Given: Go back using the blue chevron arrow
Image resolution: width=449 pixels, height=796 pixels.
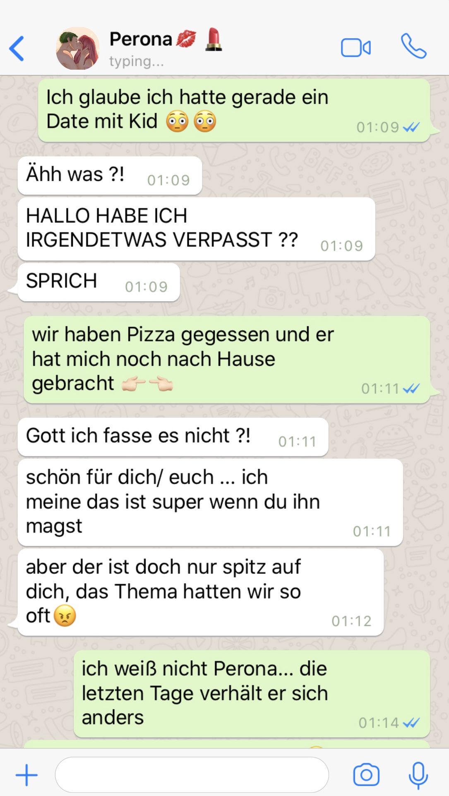Looking at the screenshot, I should (x=17, y=49).
